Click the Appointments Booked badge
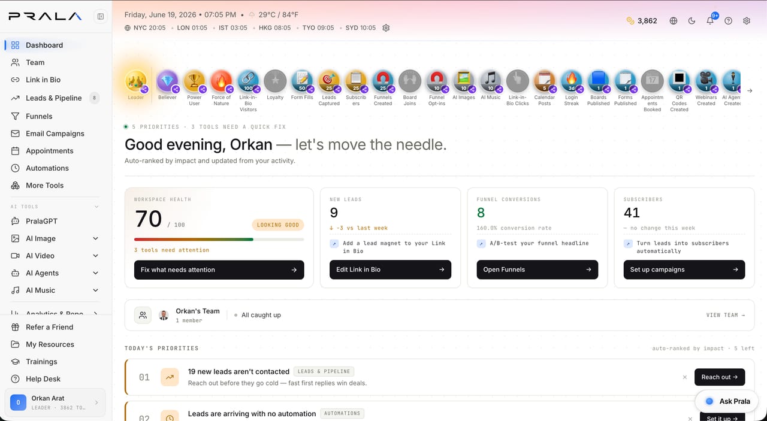The image size is (767, 421). (x=653, y=81)
